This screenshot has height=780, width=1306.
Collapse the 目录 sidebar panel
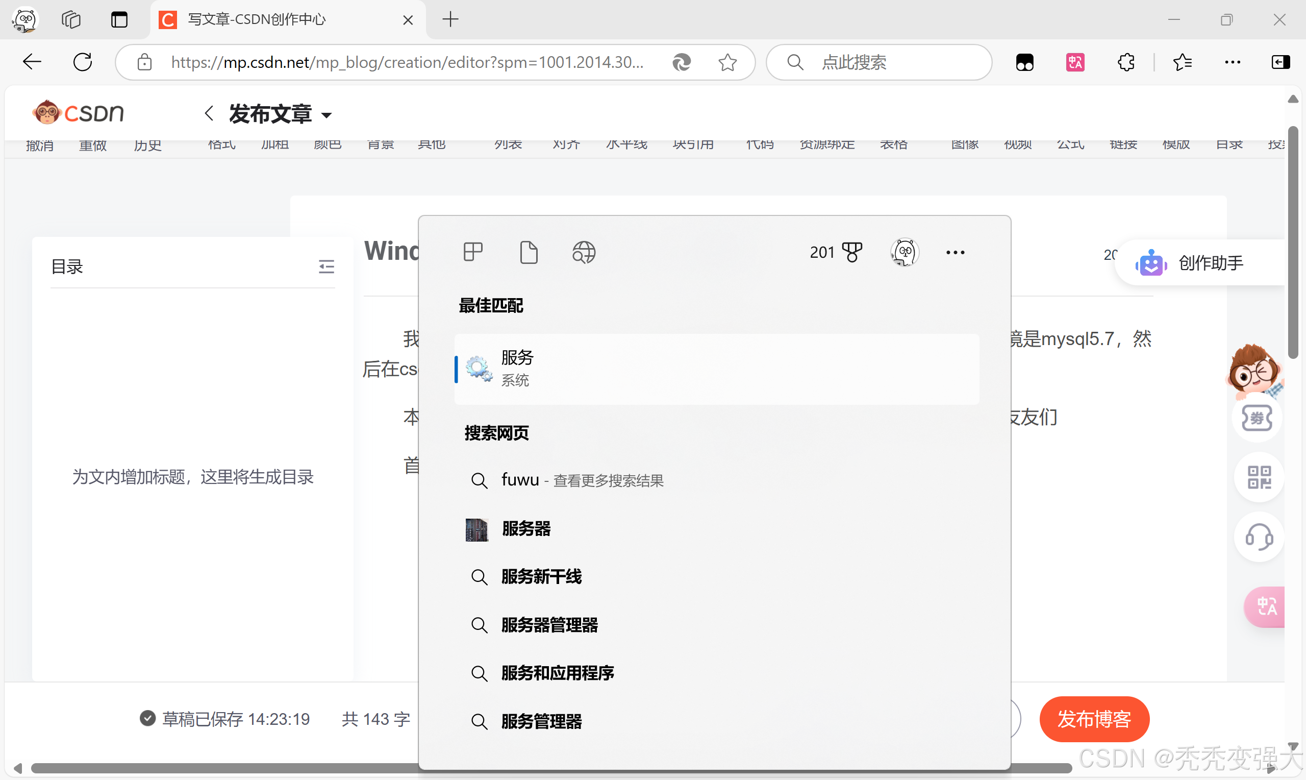(x=326, y=266)
